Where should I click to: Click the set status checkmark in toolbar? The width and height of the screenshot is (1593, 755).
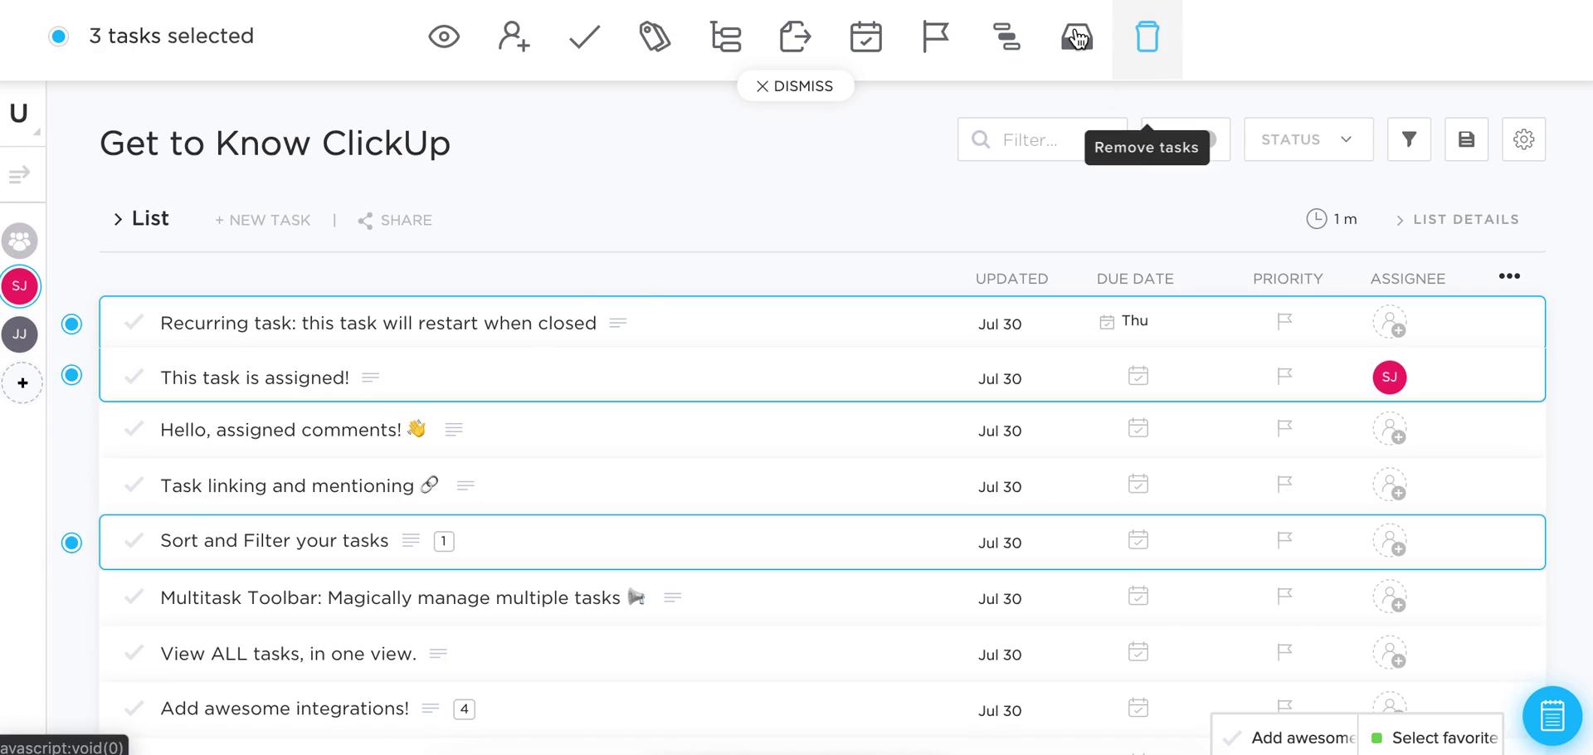point(585,37)
